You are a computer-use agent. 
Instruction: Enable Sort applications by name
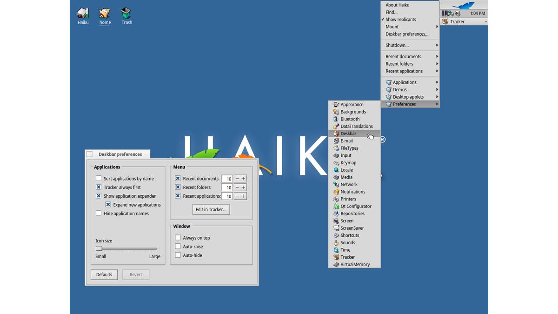click(x=99, y=178)
